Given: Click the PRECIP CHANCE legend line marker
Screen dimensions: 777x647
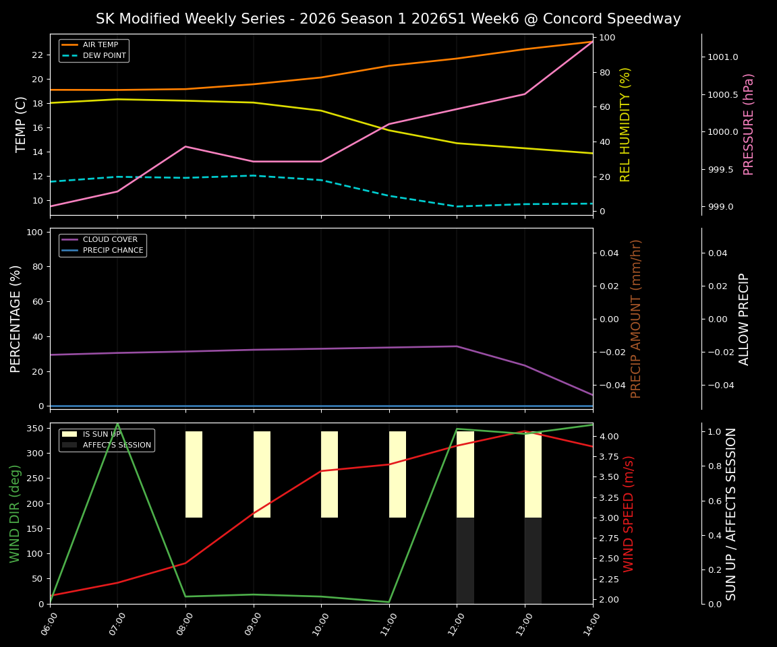Looking at the screenshot, I should (71, 249).
